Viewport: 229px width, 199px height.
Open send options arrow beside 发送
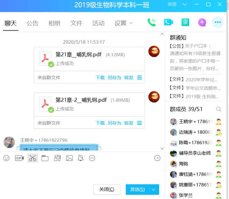tap(154, 189)
